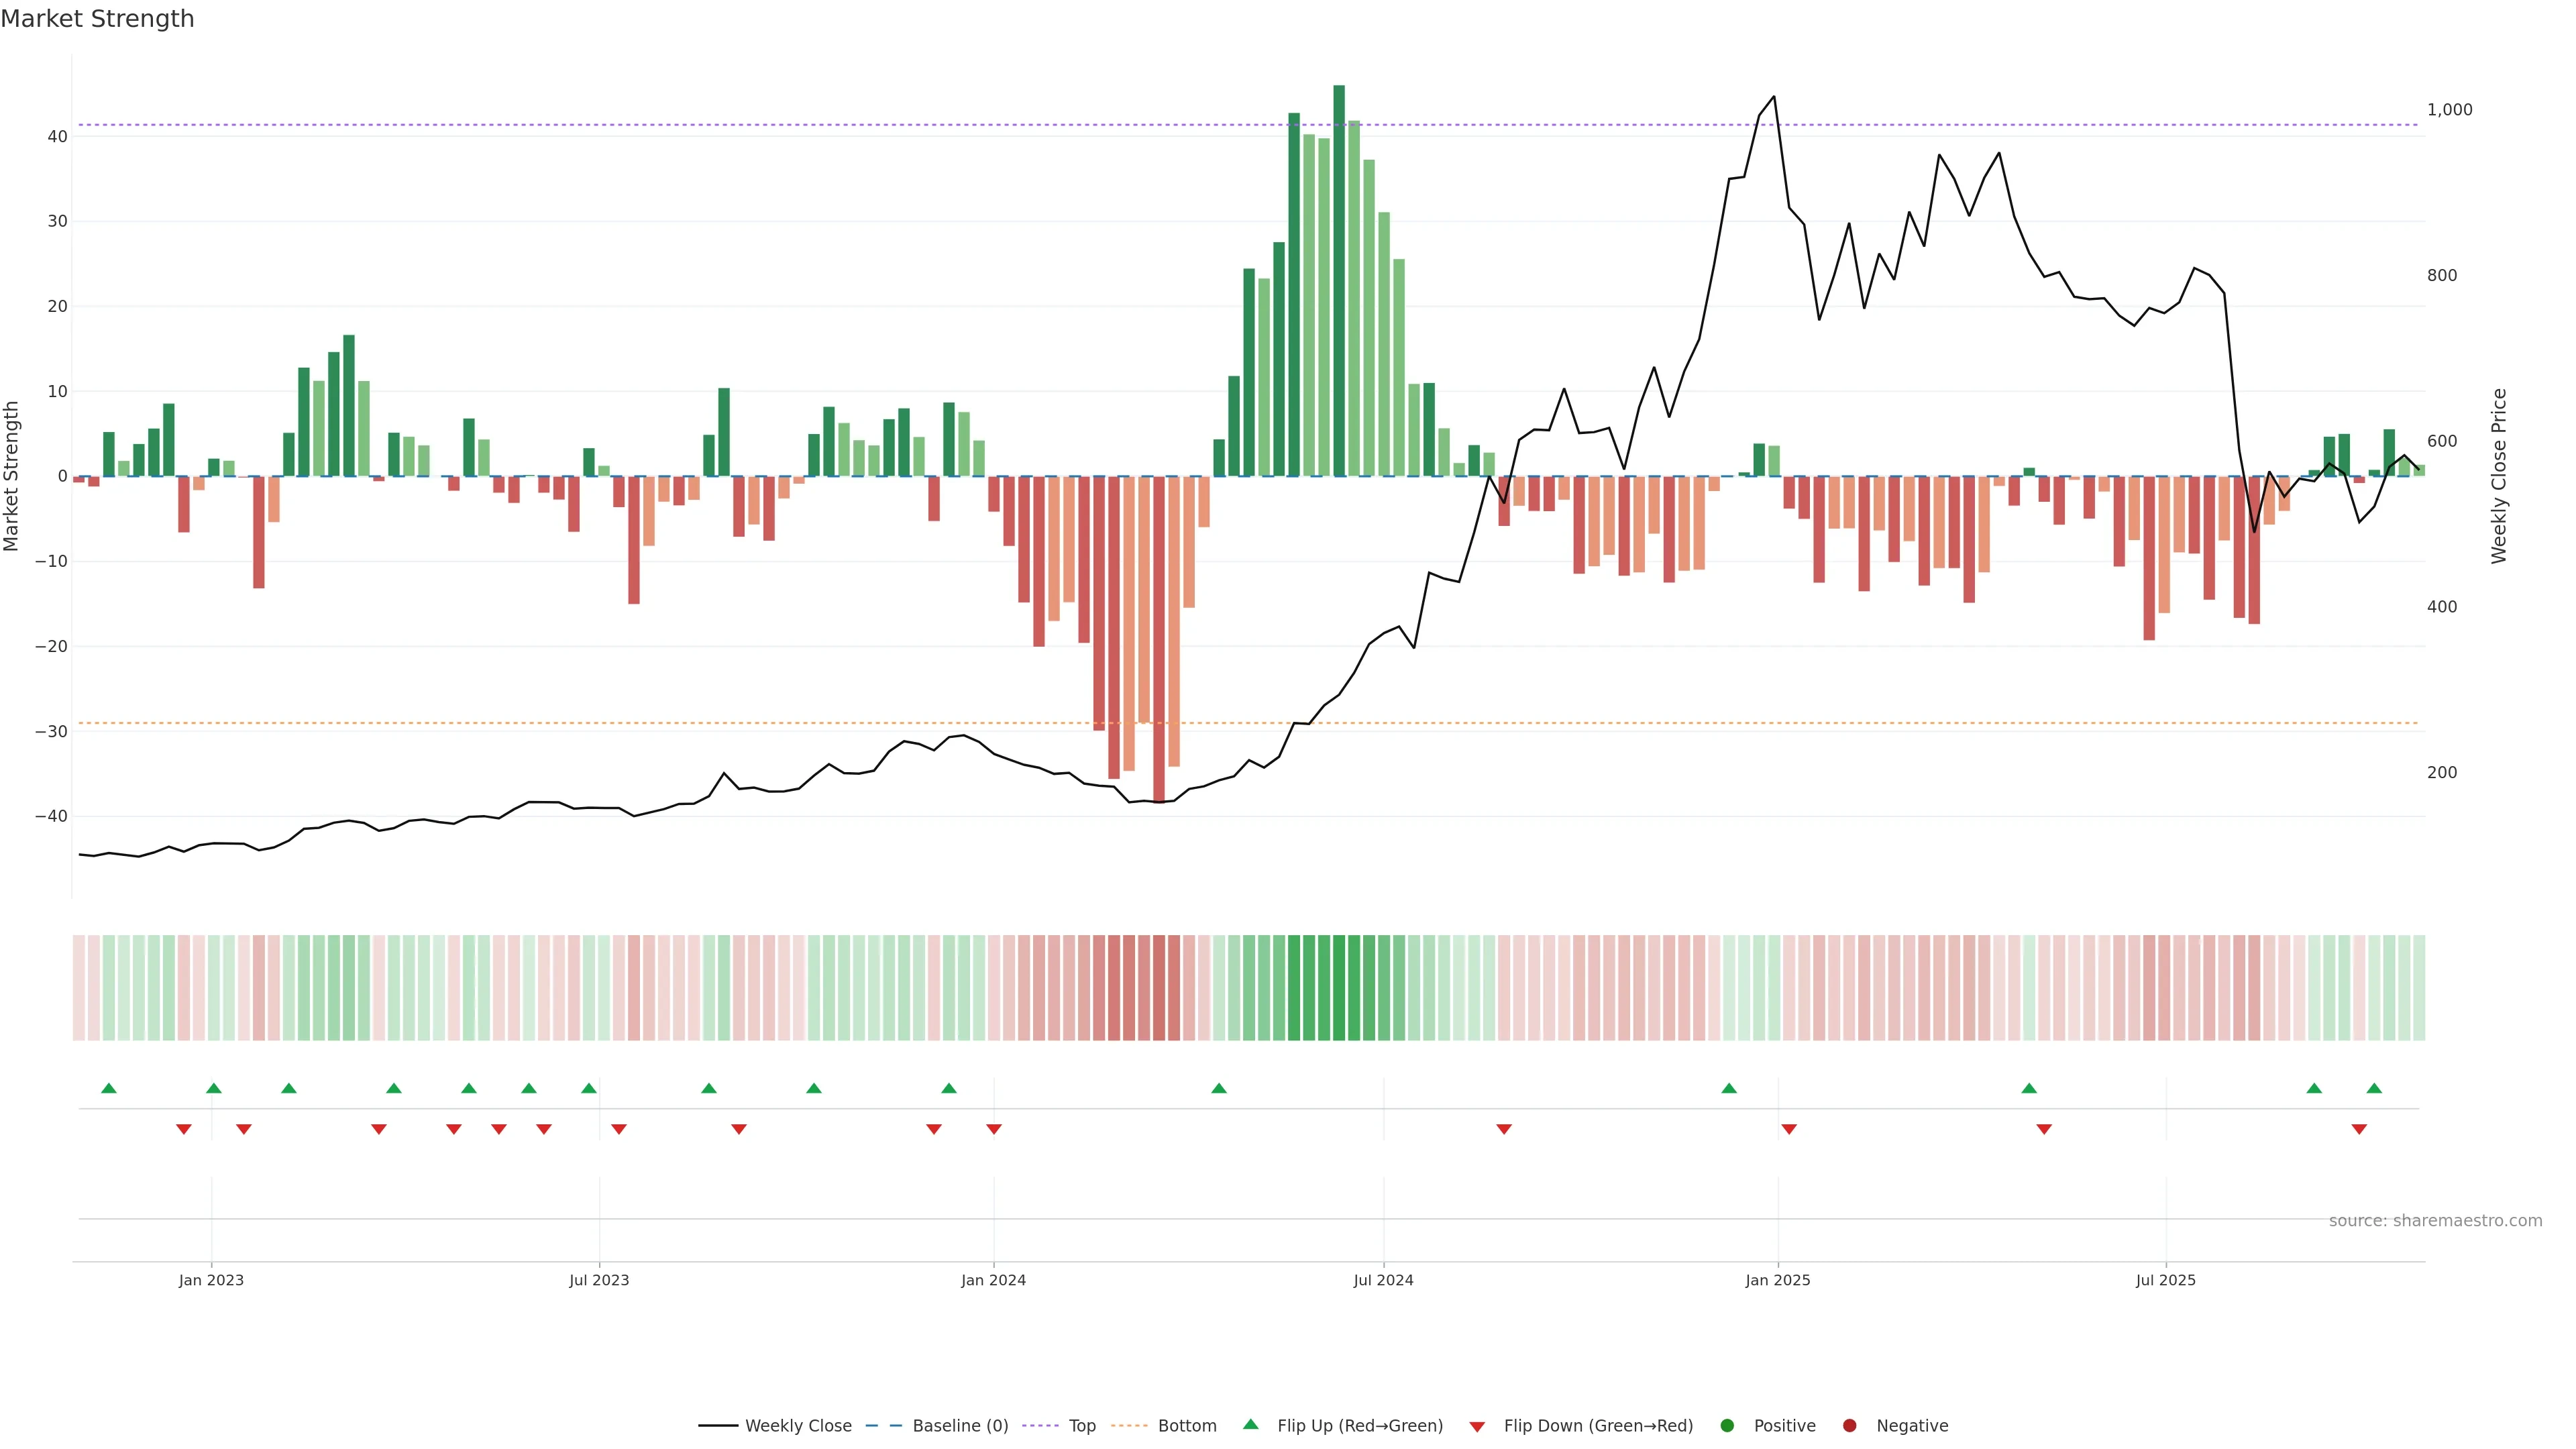Viewport: 2576px width, 1449px height.
Task: Click the flip-up triangle just before Jan 2025
Action: (x=1728, y=1088)
